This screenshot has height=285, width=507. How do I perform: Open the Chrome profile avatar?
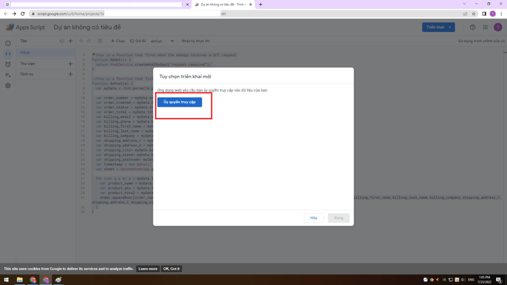[493, 14]
